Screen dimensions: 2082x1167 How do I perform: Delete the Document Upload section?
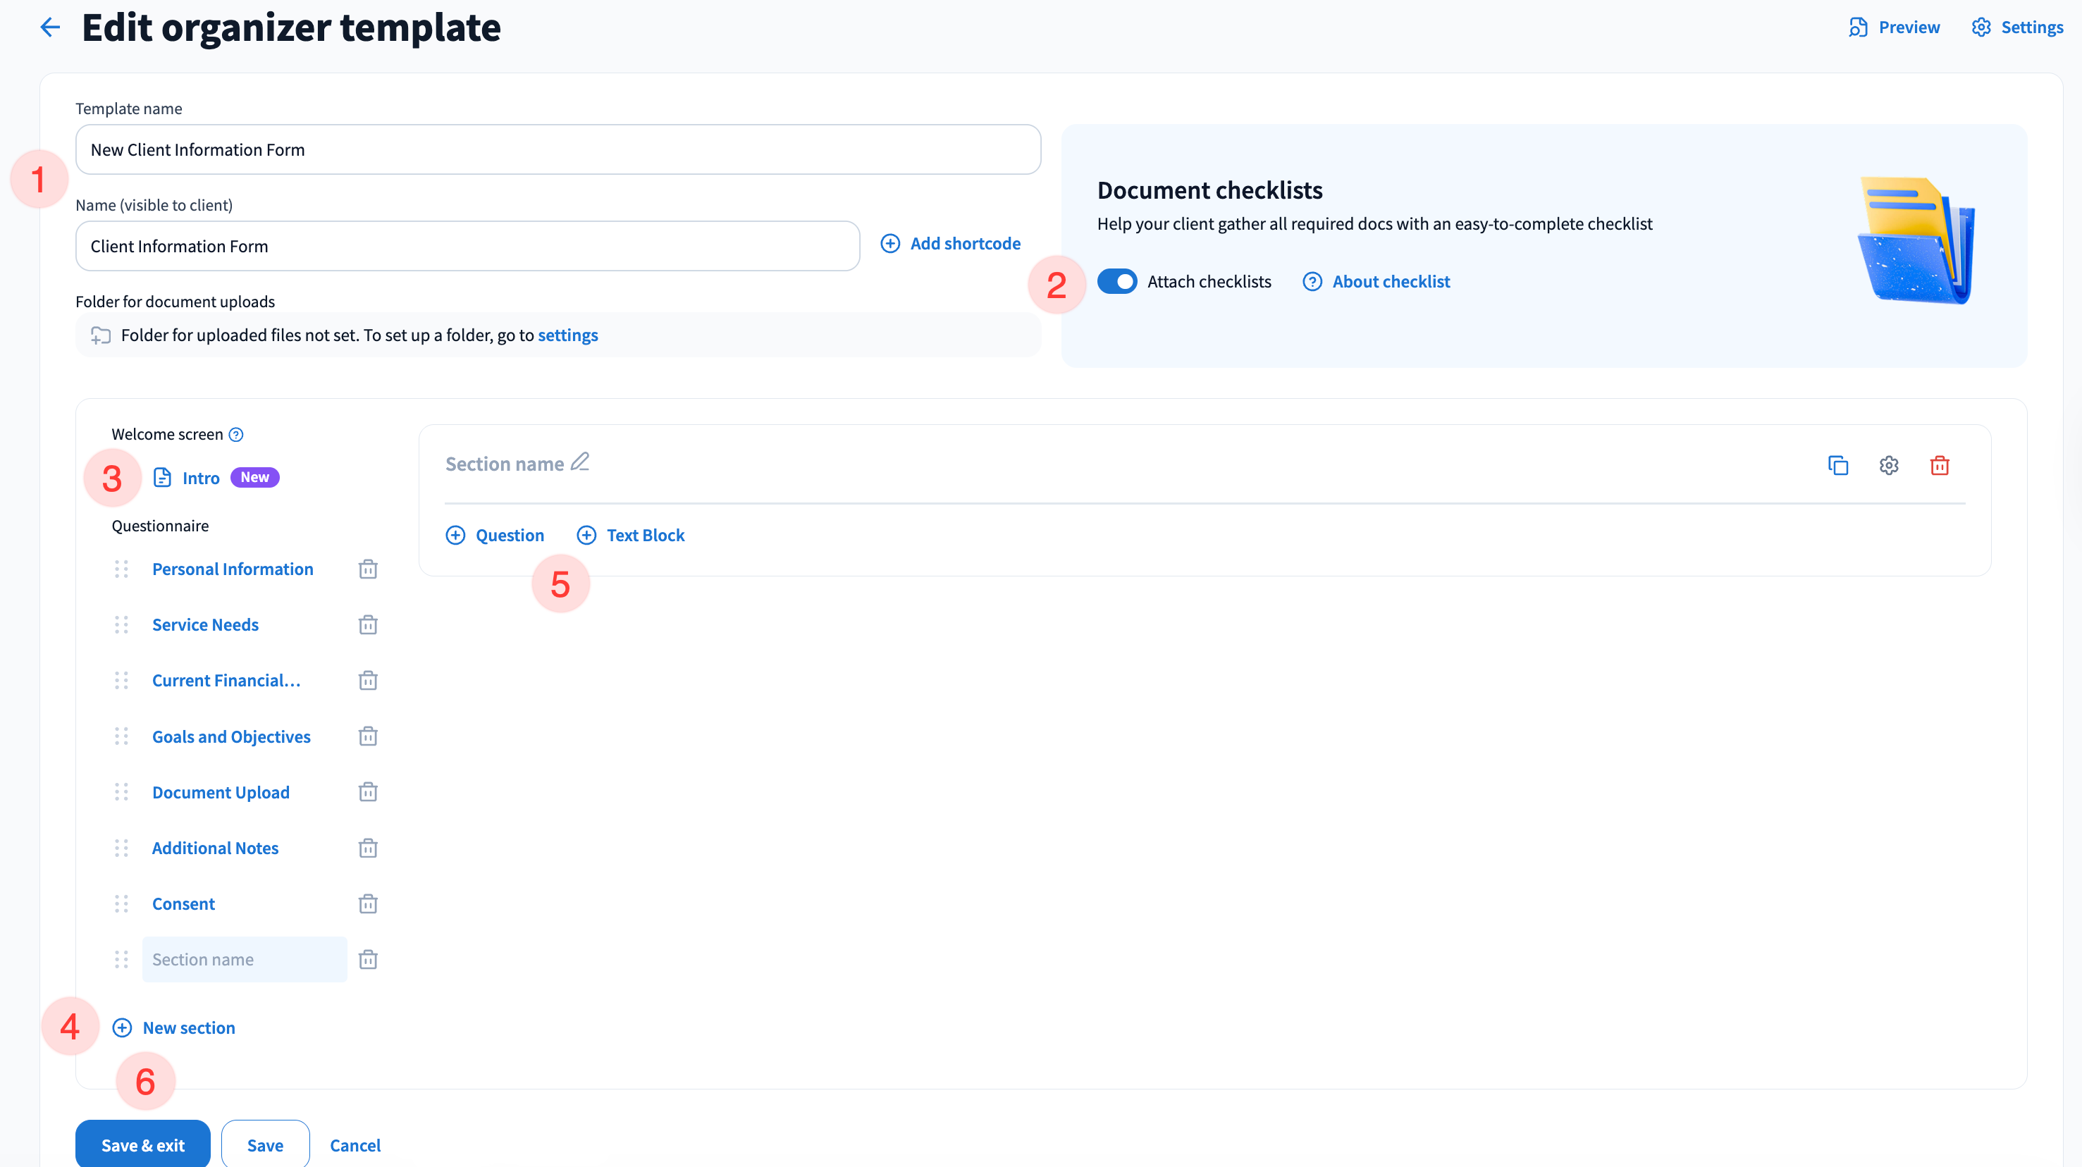368,793
